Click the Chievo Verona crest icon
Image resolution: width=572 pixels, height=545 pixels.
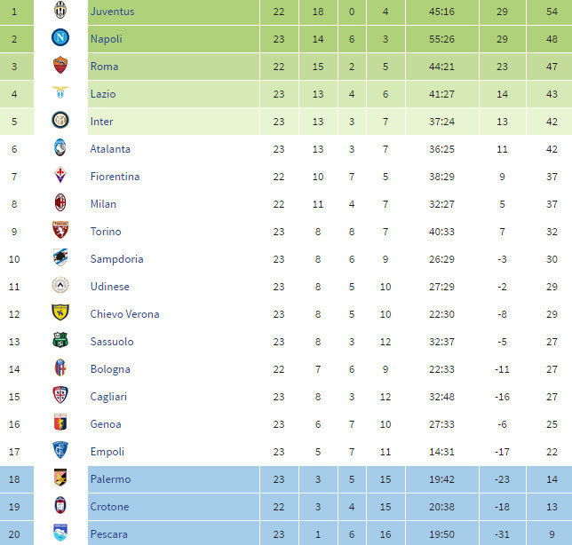pyautogui.click(x=60, y=314)
